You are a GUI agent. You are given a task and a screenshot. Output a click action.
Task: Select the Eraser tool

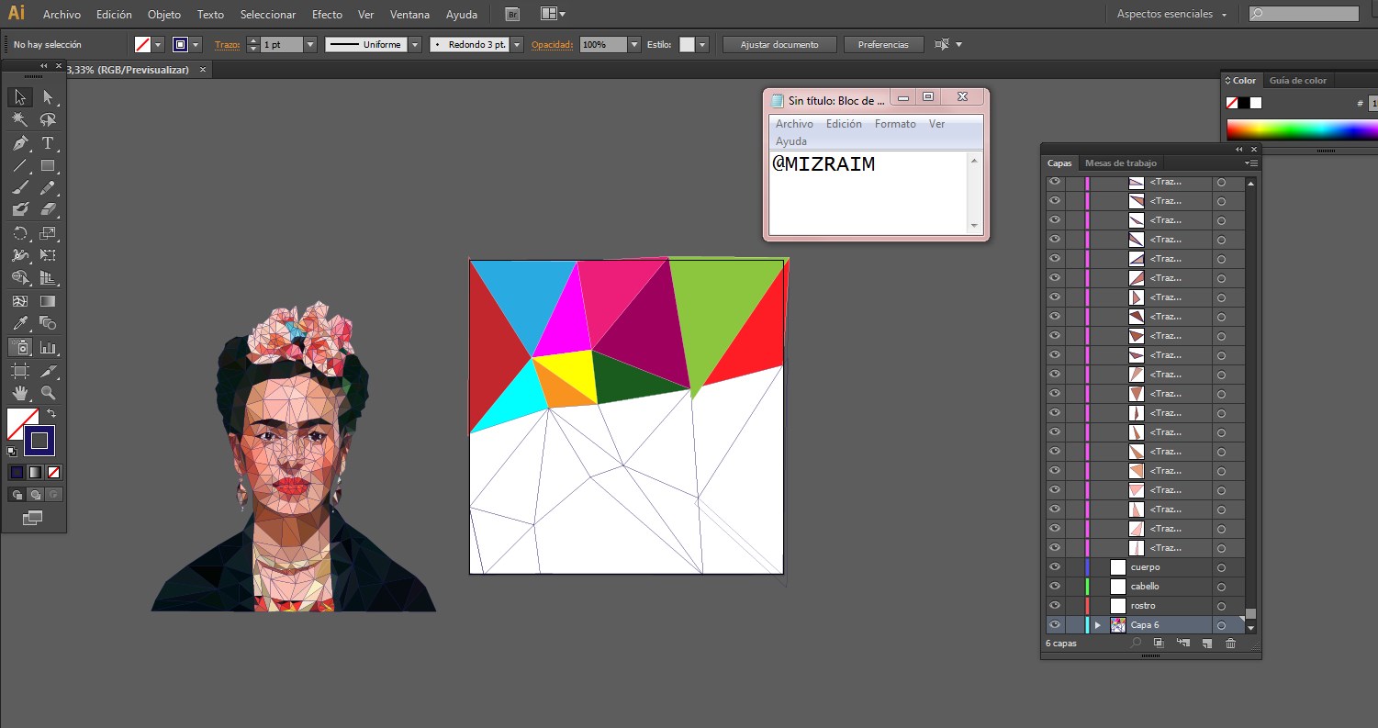(x=48, y=209)
